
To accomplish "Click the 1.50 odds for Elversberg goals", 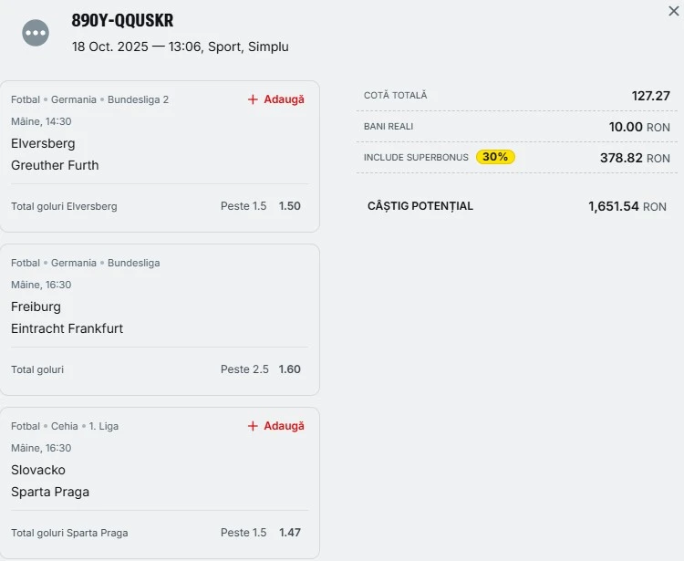I will (290, 206).
